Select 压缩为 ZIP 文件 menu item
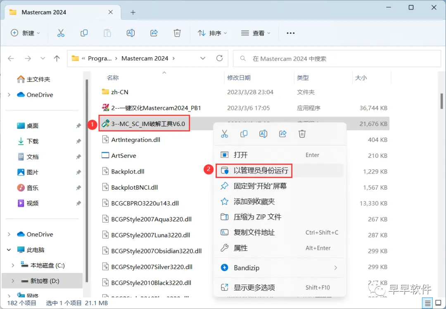446x309 pixels. pos(280,217)
